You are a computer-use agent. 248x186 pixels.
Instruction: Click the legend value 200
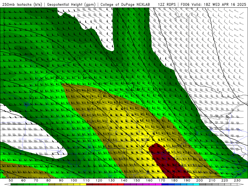[199, 180]
